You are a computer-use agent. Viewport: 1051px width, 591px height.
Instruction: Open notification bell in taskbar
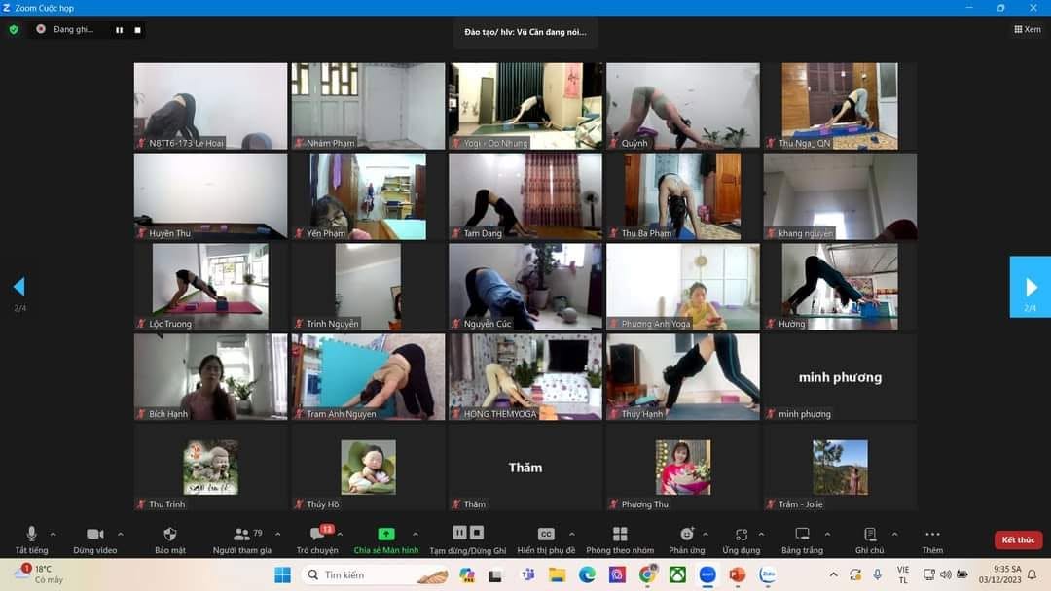(x=1033, y=574)
